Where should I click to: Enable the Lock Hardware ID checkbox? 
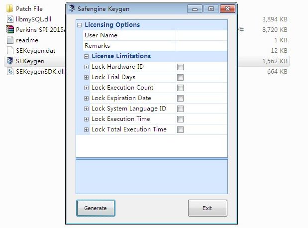pos(180,67)
